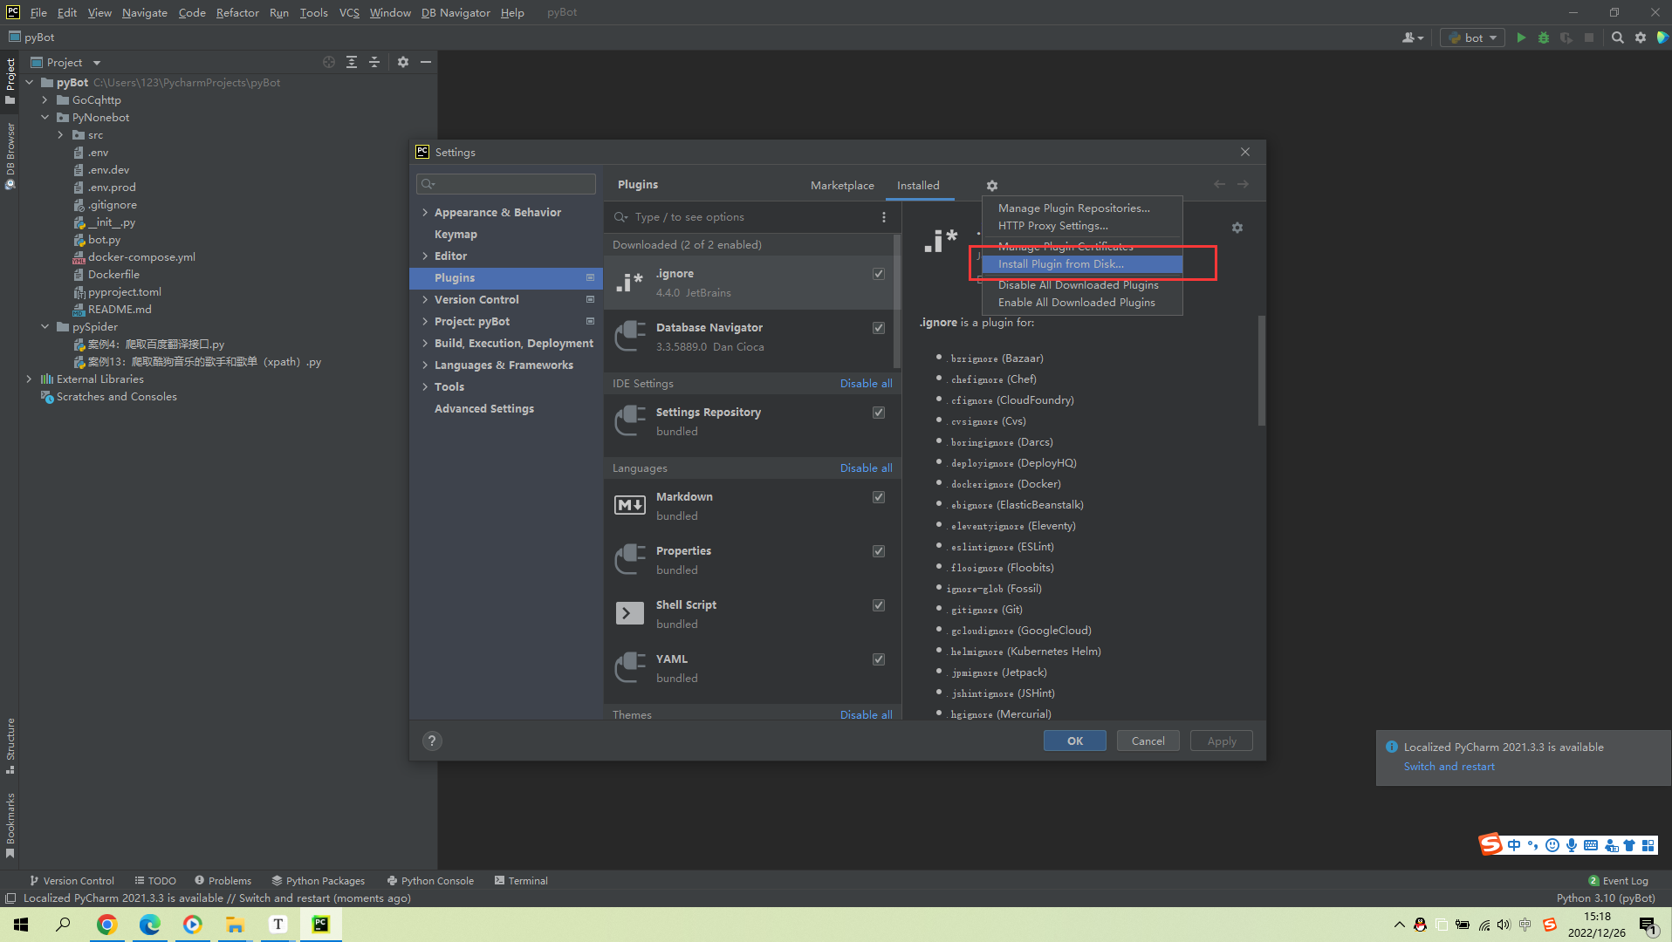Click the plugin details gear icon
Image resolution: width=1672 pixels, height=942 pixels.
point(1237,228)
